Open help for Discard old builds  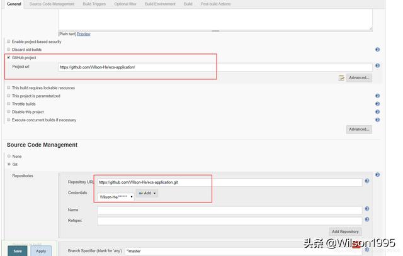point(377,49)
